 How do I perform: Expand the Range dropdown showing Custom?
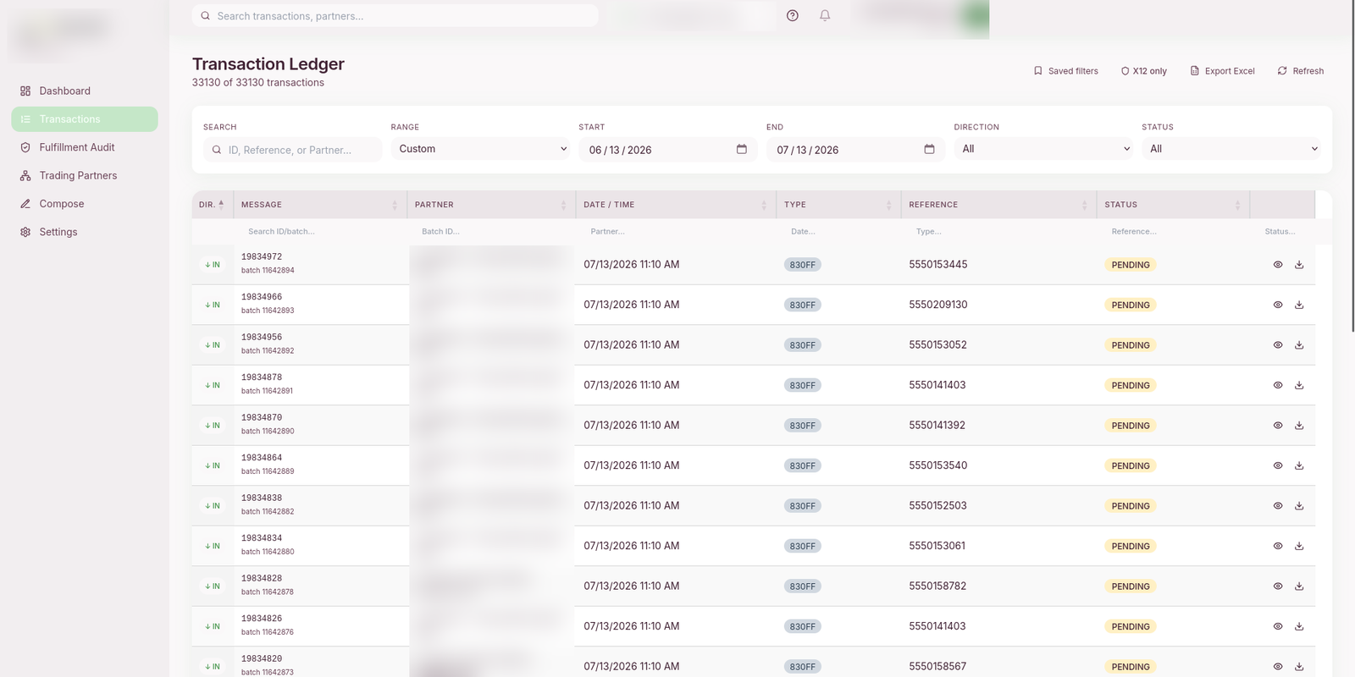[480, 149]
